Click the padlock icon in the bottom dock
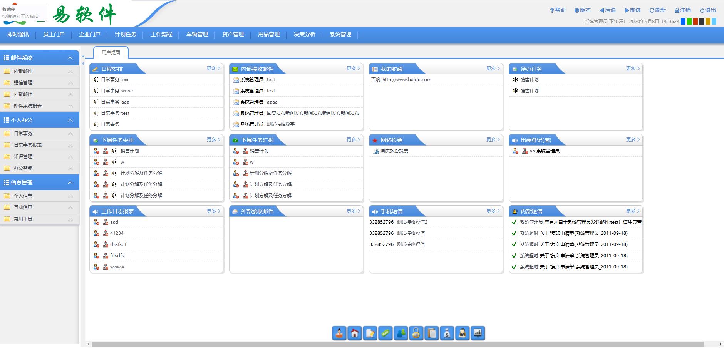This screenshot has width=724, height=355. 416,333
